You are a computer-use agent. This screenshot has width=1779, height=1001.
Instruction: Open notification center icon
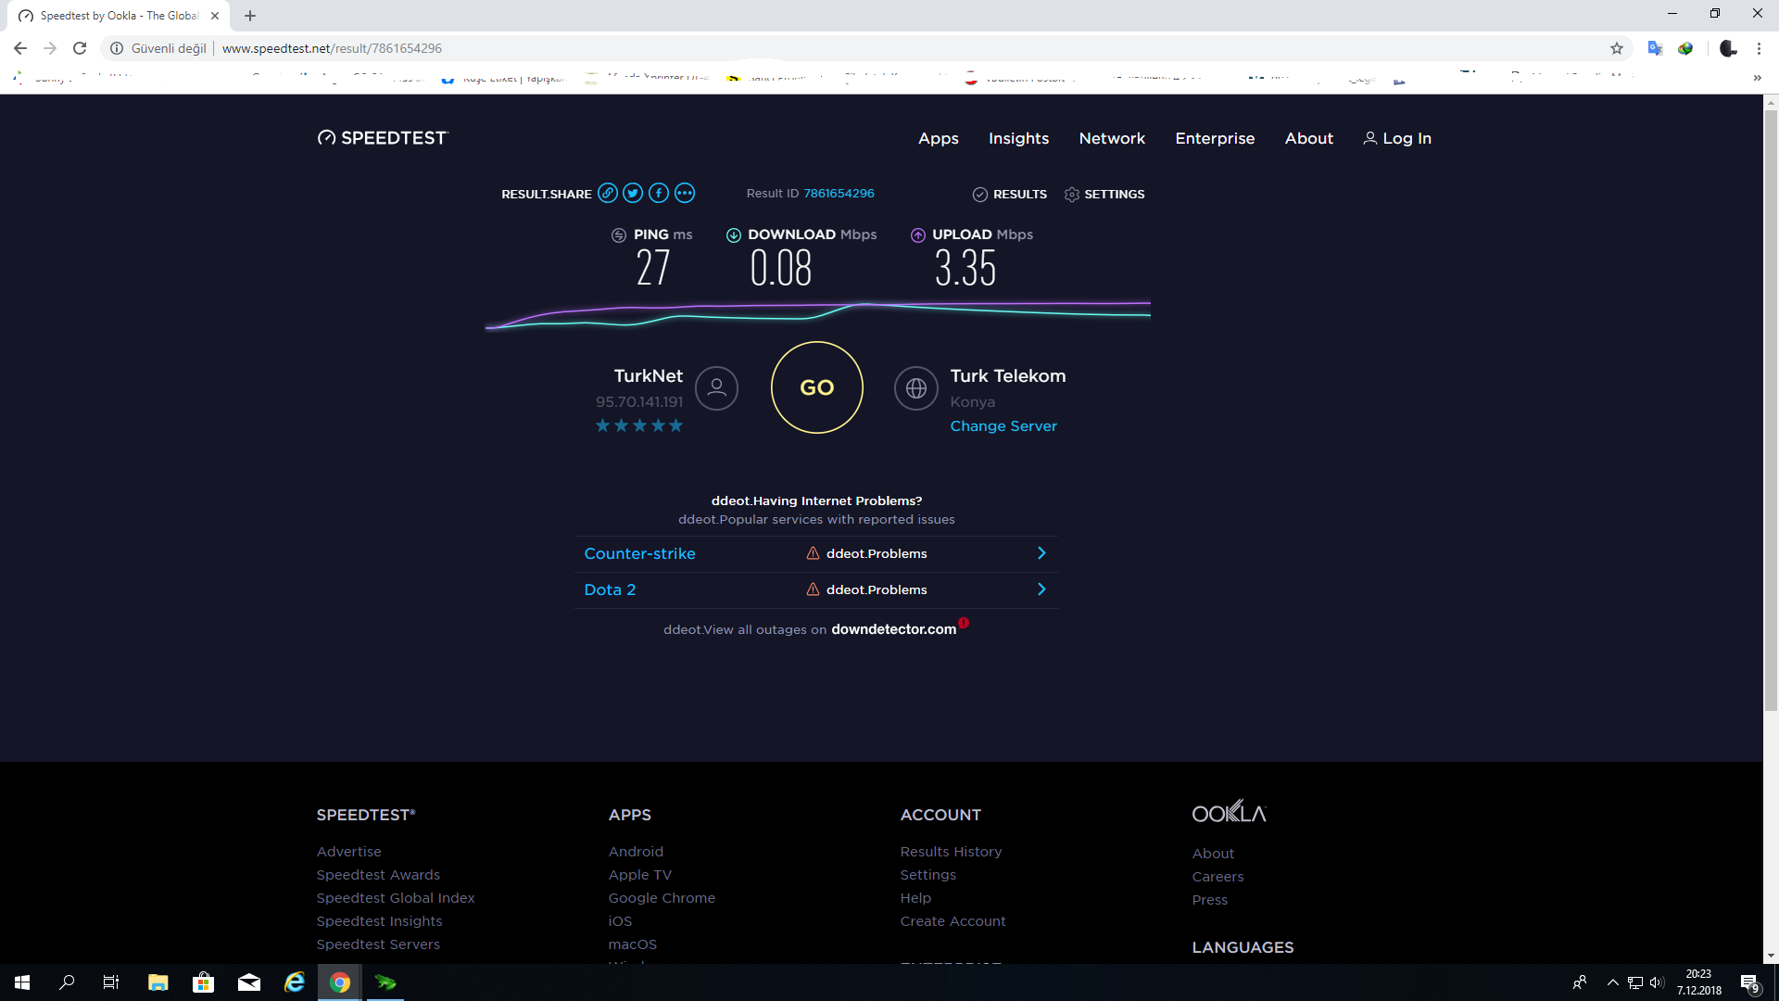(1749, 982)
